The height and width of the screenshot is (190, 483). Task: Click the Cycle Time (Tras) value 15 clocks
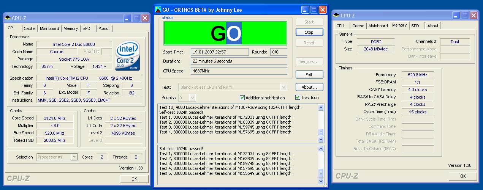(418, 112)
